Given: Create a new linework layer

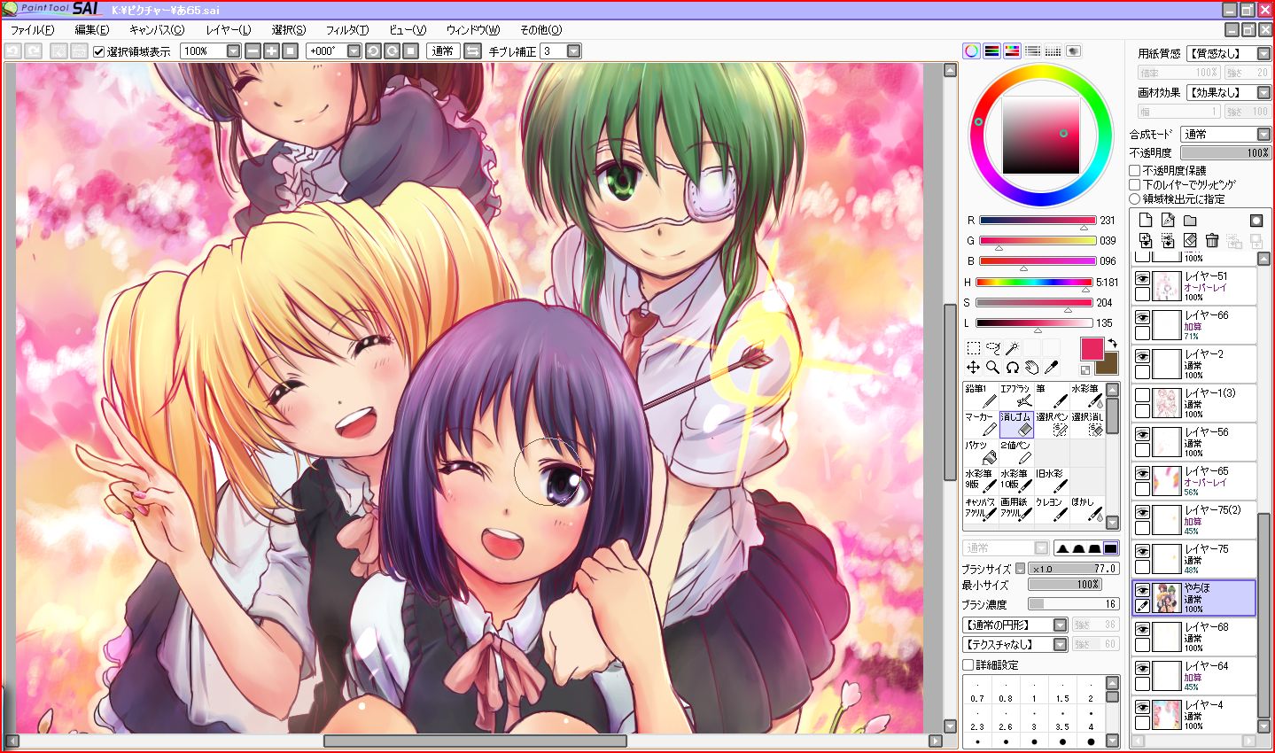Looking at the screenshot, I should [x=1168, y=220].
